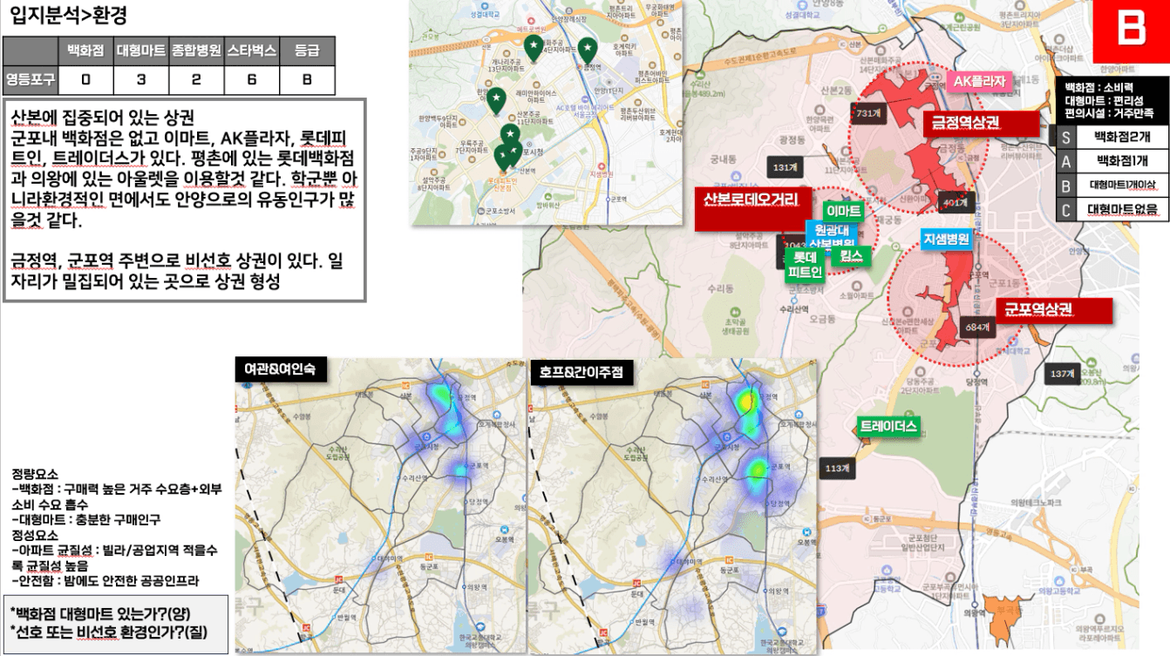Screen dimensions: 1170x656
Task: Select the 산본로데오거리 red label
Action: (x=753, y=209)
